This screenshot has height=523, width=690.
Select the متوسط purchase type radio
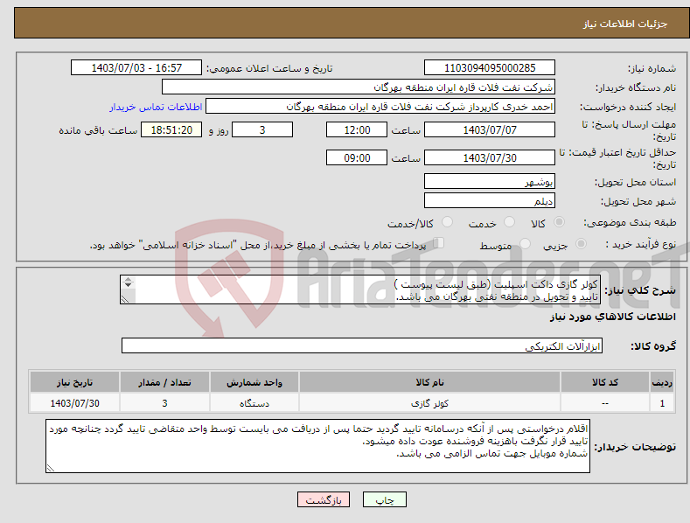pyautogui.click(x=525, y=244)
